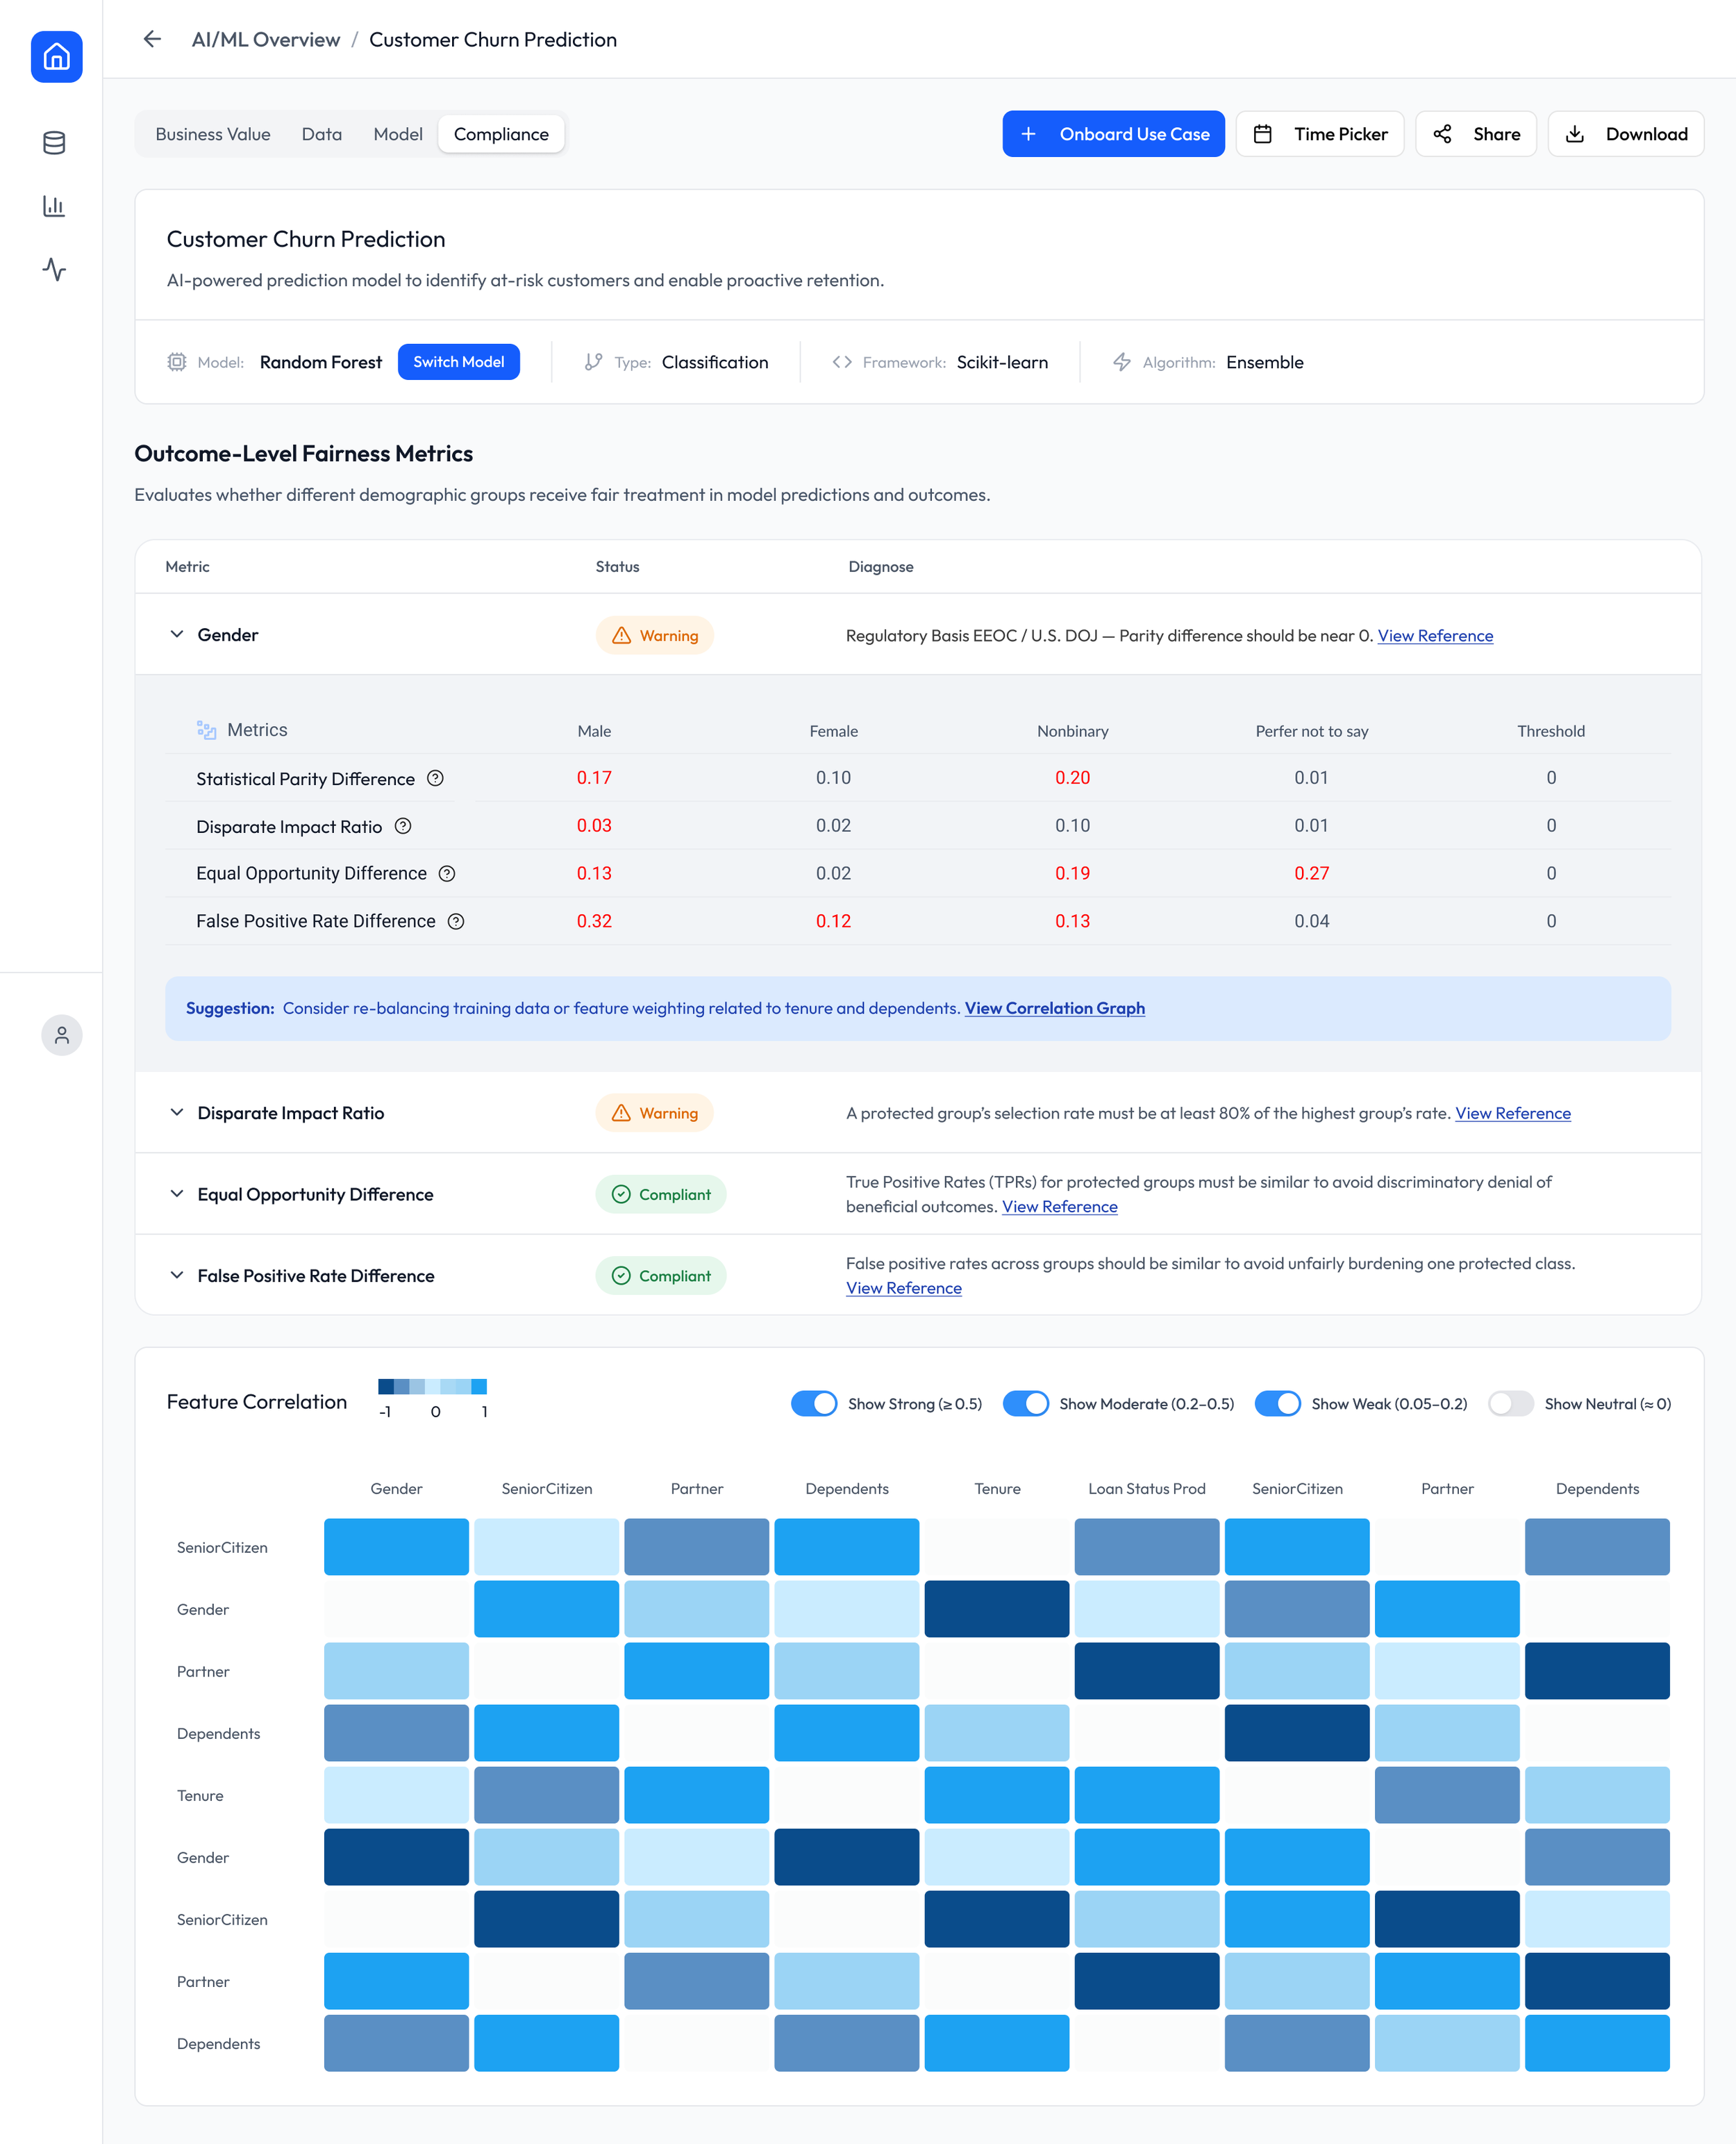Image resolution: width=1736 pixels, height=2144 pixels.
Task: Switch to the Business Value tab
Action: 213,134
